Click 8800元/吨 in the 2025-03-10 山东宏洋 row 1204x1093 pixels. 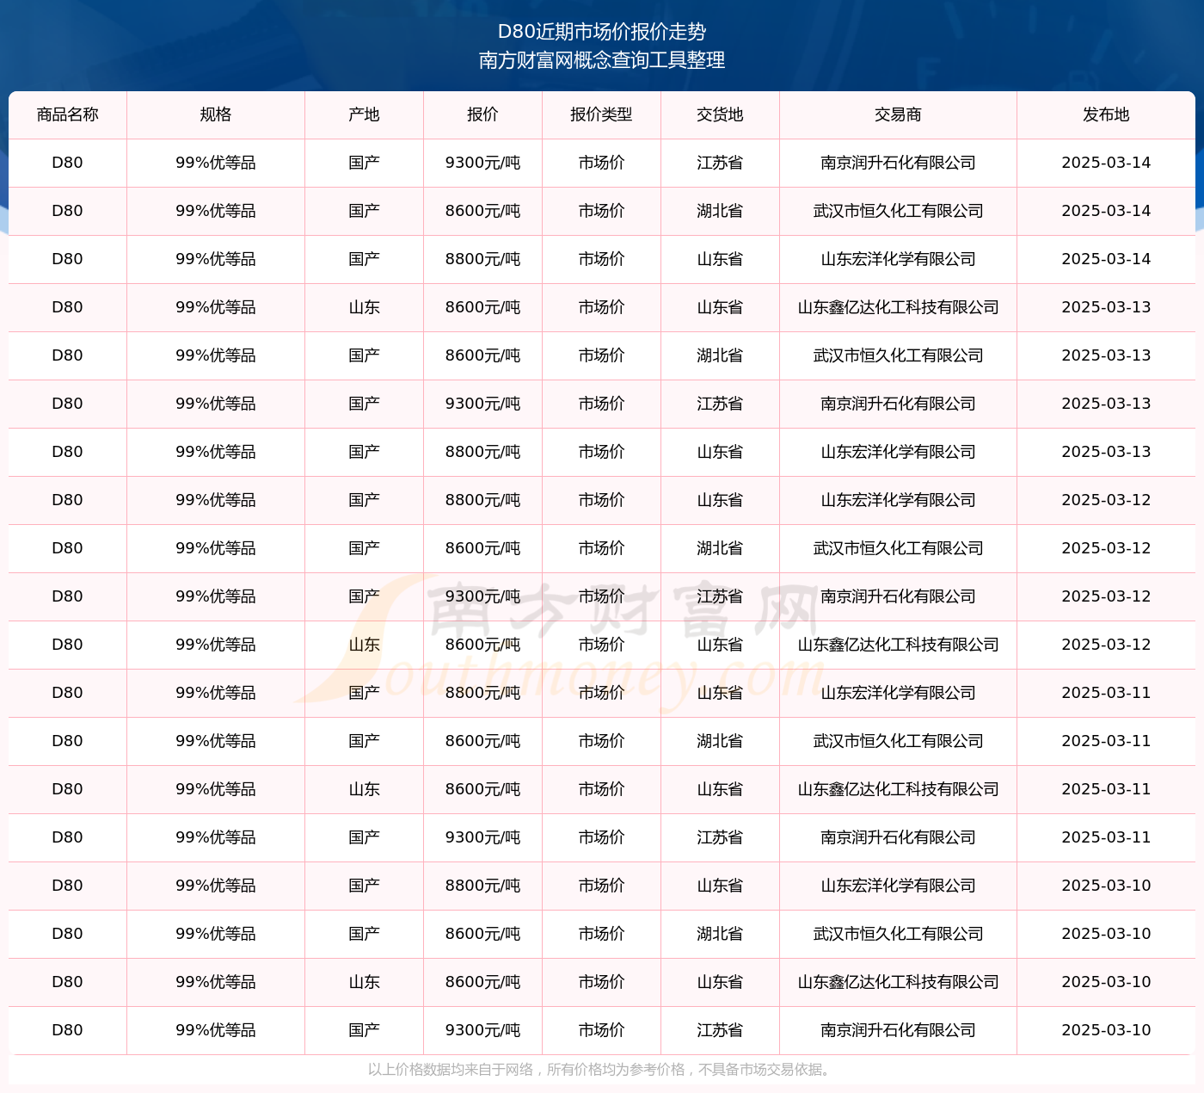[x=482, y=886]
